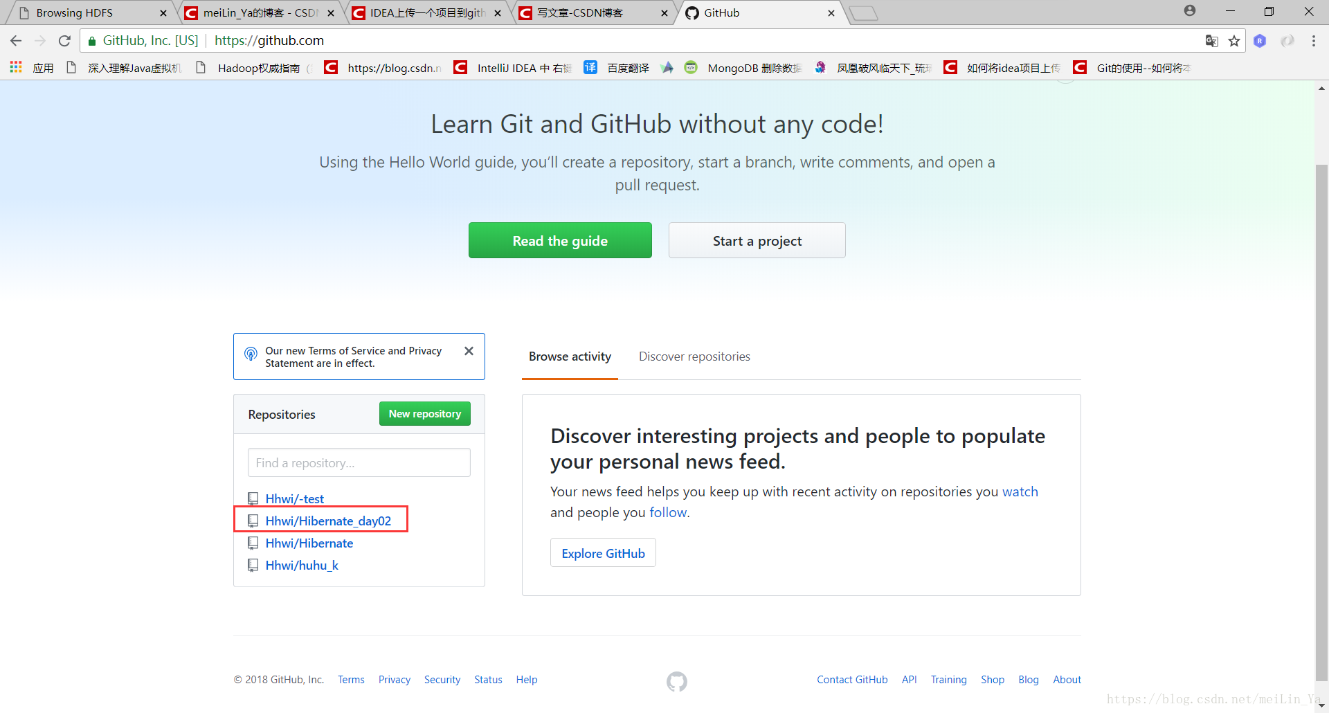Create a New repository

click(x=425, y=414)
